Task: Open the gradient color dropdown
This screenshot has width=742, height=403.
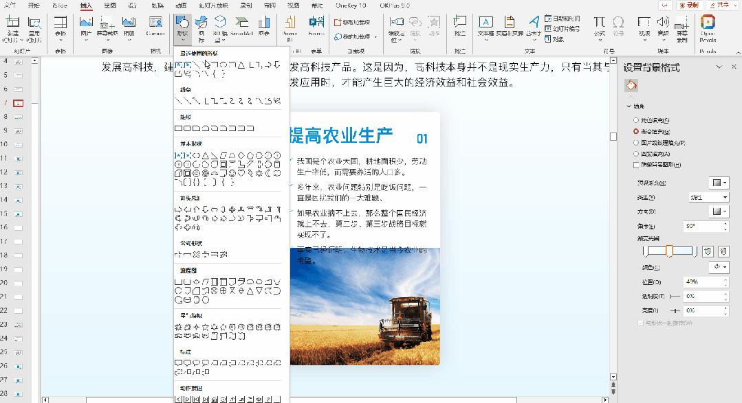Action: click(x=718, y=266)
